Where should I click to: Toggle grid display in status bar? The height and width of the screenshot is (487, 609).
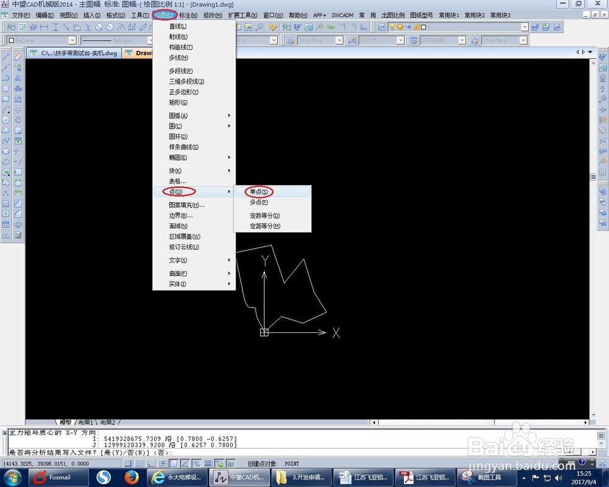tap(139, 463)
